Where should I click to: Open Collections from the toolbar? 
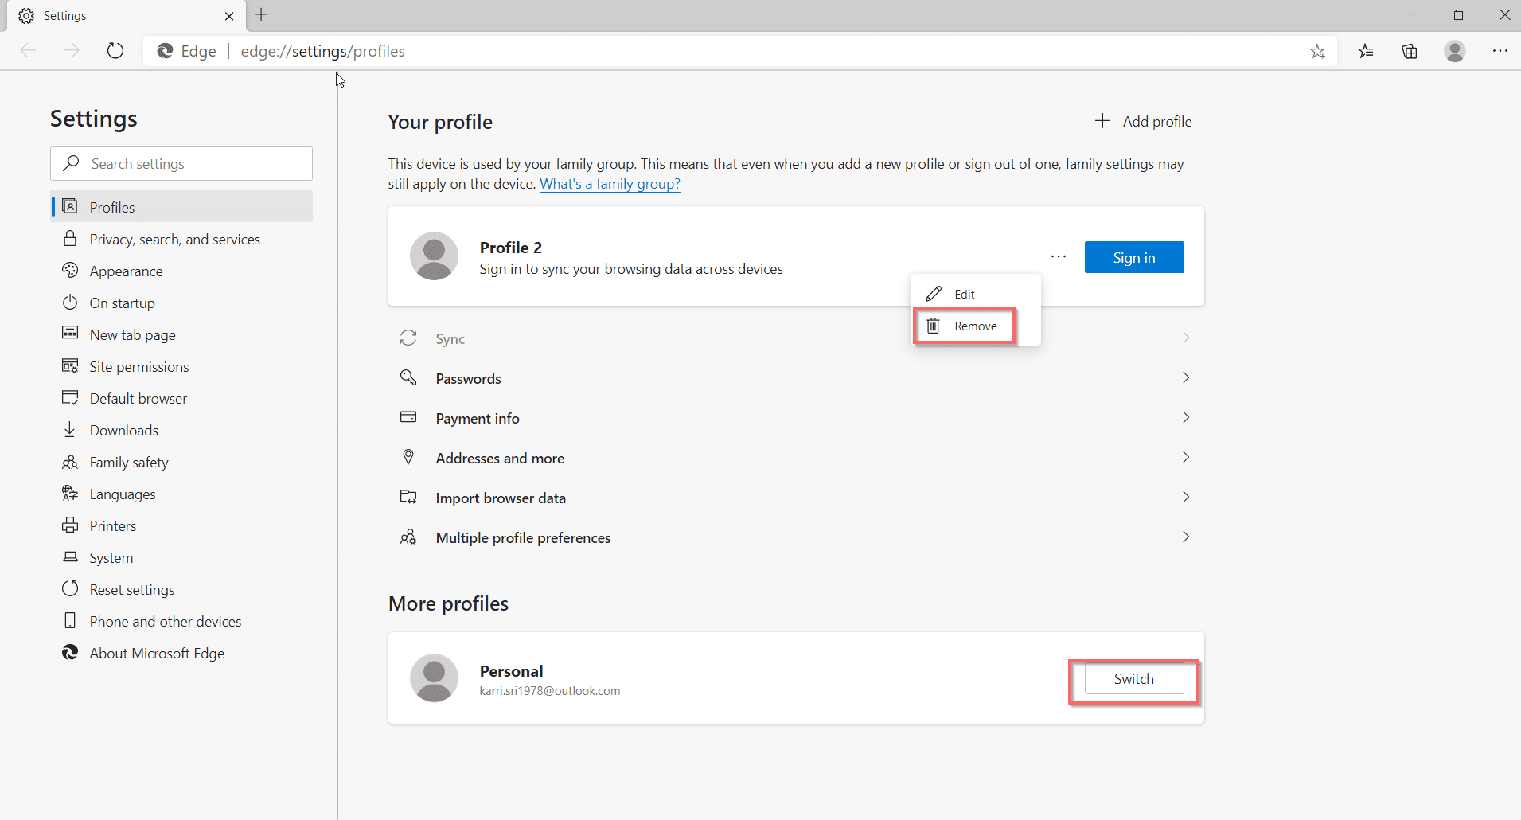1410,51
